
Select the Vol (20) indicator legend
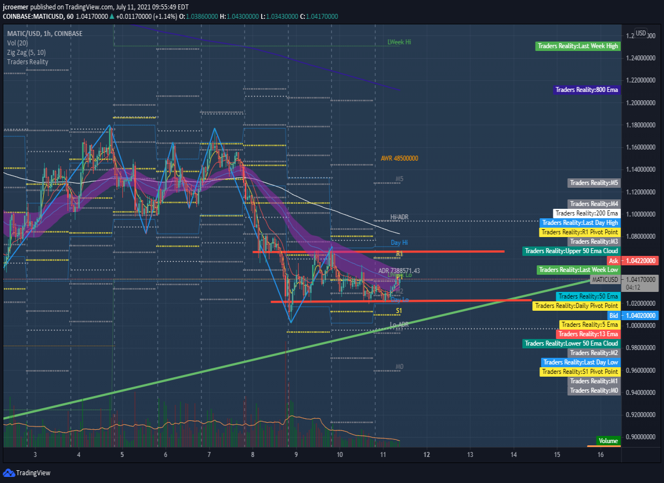[x=18, y=43]
